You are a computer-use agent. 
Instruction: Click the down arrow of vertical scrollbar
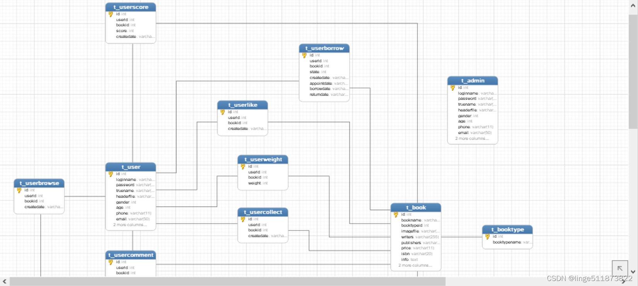[x=633, y=272]
